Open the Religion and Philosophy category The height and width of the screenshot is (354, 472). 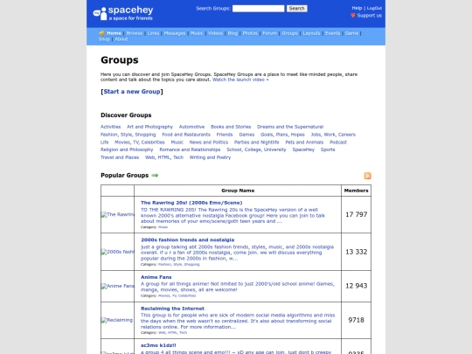tap(127, 149)
